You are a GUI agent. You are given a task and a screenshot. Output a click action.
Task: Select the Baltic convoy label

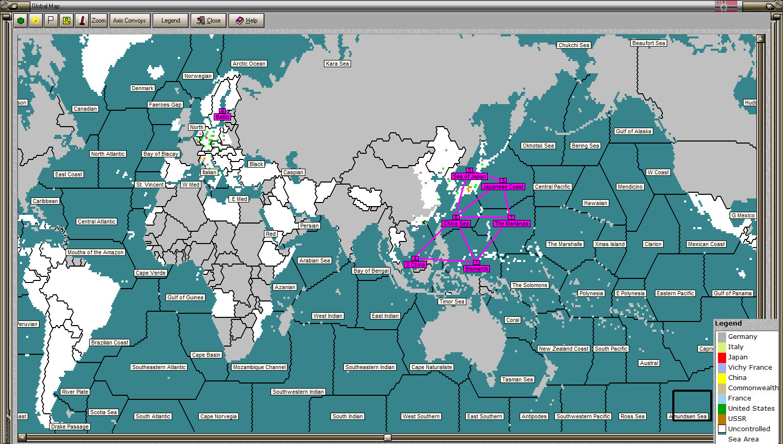click(x=222, y=116)
